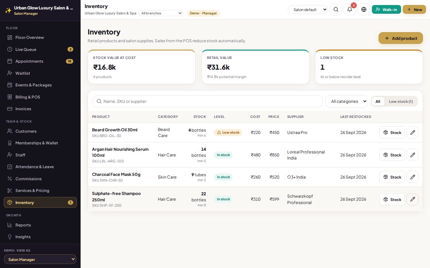Click the Staff sidebar icon
The image size is (430, 268).
pos(10,155)
